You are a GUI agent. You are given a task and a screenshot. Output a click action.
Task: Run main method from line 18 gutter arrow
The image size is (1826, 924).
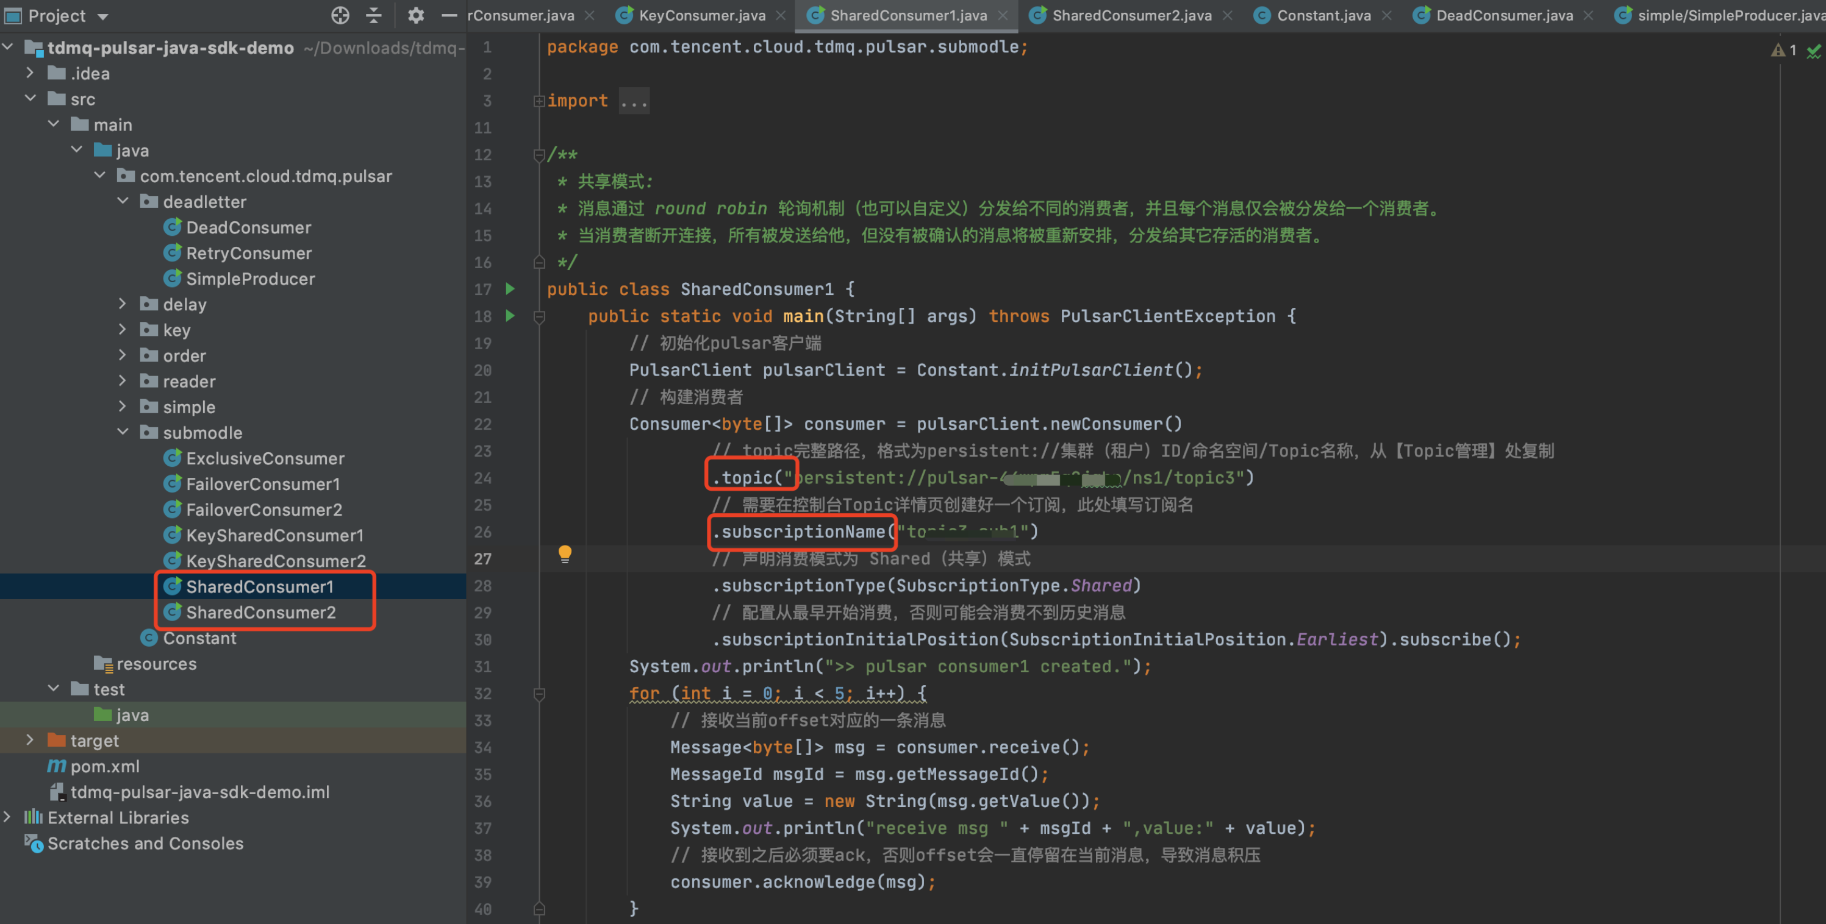tap(510, 315)
